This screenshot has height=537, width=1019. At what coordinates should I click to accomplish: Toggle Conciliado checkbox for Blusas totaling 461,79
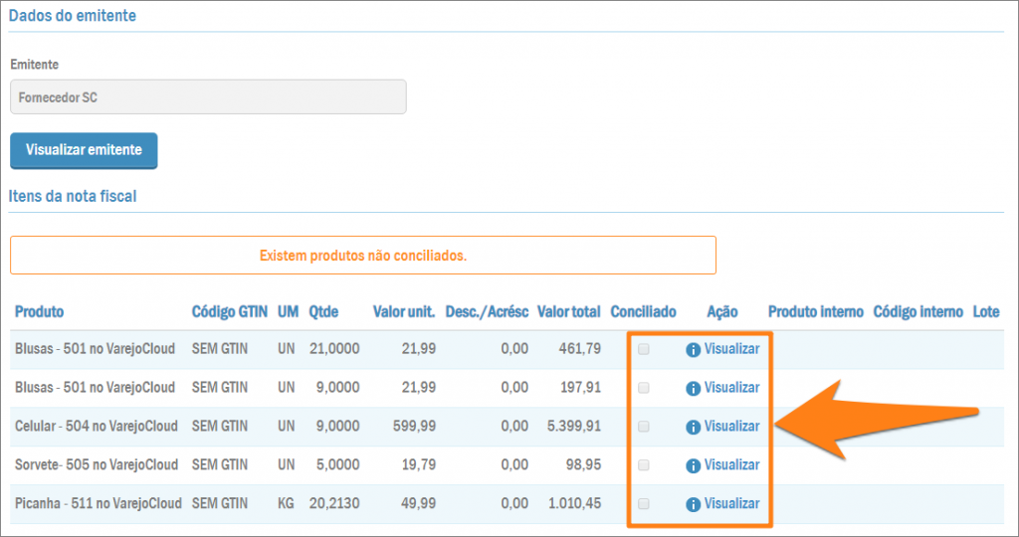coord(644,349)
